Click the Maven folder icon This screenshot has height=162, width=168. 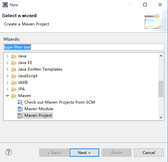click(14, 96)
